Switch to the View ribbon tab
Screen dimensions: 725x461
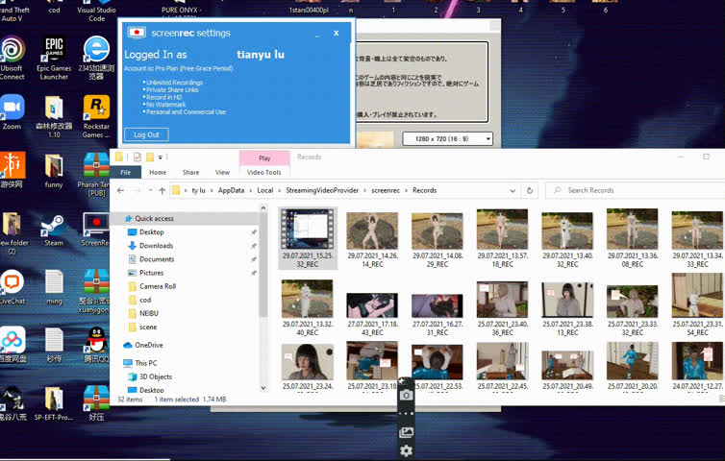[x=222, y=172]
